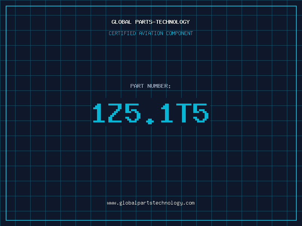This screenshot has width=302, height=226.
Task: Click the word PARTS-TECHNOLOGY in the heading
Action: coord(163,22)
